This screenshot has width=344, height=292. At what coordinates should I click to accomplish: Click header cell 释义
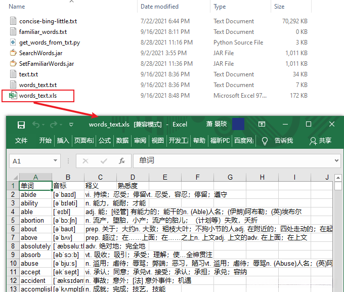click(x=100, y=186)
